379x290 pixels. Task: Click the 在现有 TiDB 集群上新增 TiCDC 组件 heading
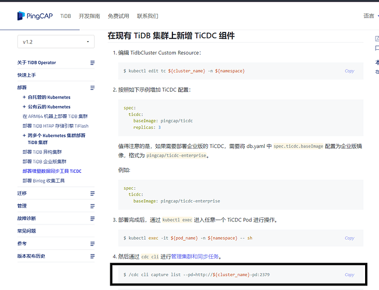click(171, 36)
